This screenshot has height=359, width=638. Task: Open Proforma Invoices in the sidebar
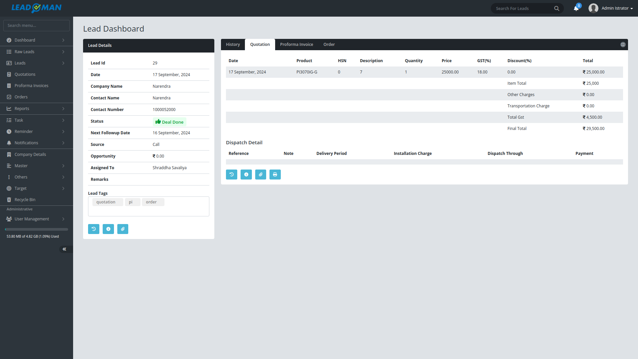tap(37, 86)
